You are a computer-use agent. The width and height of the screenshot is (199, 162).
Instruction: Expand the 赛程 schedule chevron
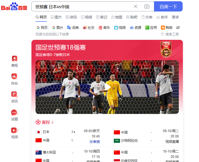(52, 122)
